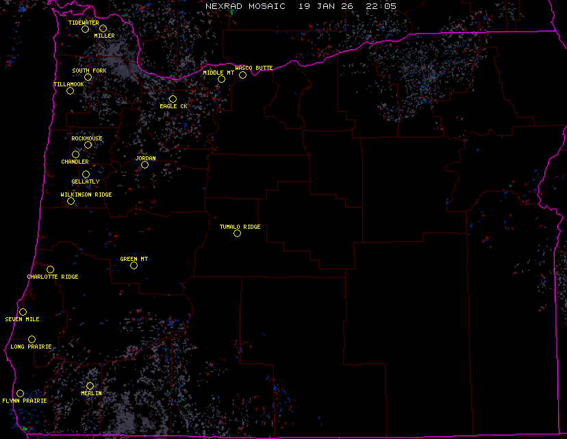Click the Wasco Butte station circle
This screenshot has width=567, height=439.
coord(242,75)
